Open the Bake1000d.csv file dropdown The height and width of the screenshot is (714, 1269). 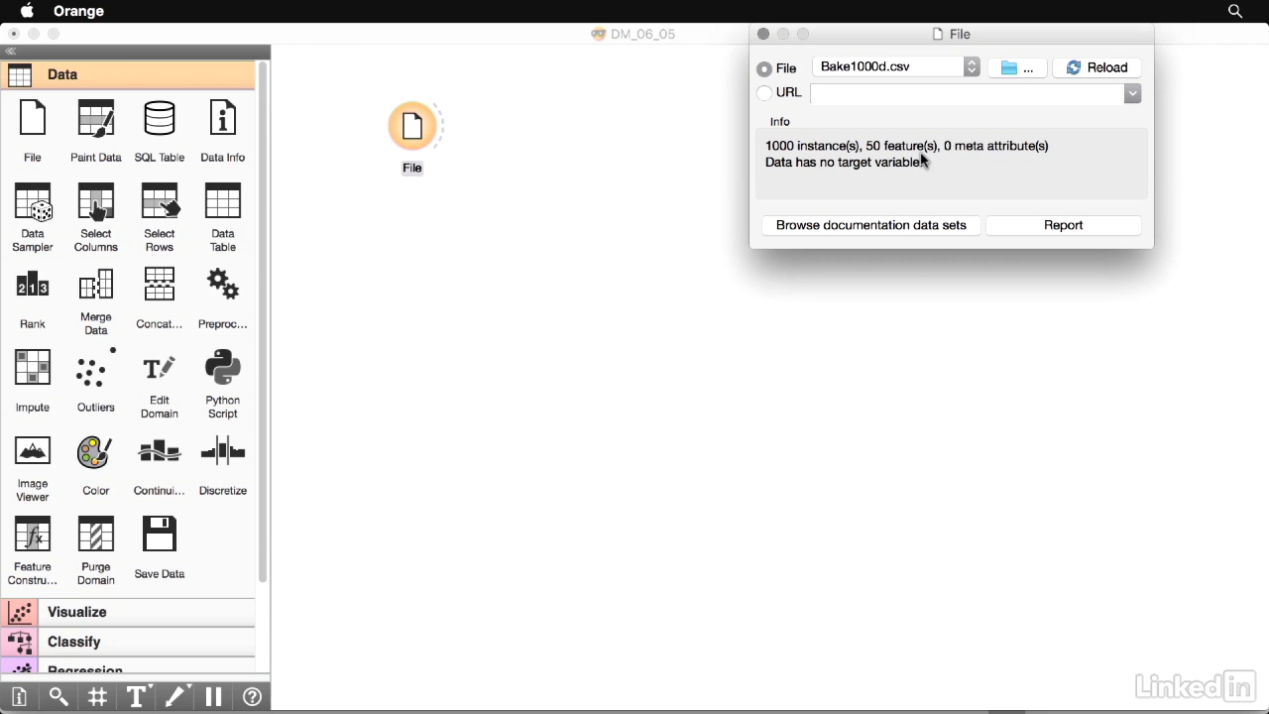click(896, 66)
